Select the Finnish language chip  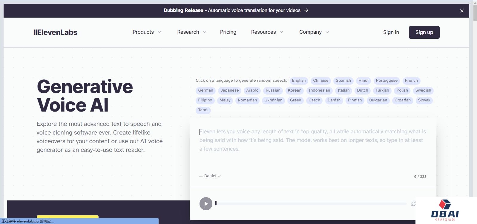click(x=355, y=100)
